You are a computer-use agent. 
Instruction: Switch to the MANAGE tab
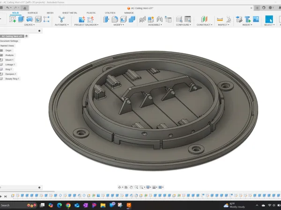point(129,13)
